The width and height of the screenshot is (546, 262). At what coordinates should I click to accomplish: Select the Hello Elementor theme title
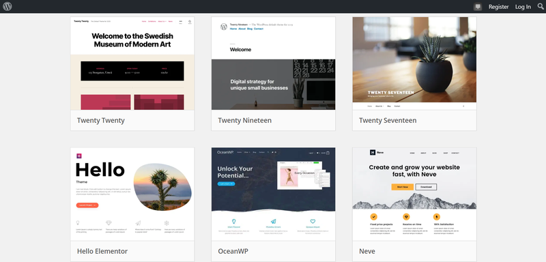pyautogui.click(x=102, y=251)
